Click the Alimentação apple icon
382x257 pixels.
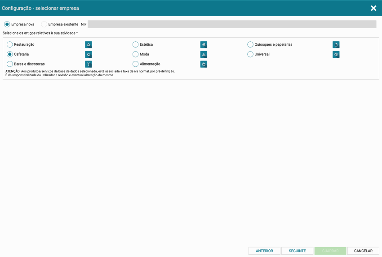pyautogui.click(x=204, y=64)
